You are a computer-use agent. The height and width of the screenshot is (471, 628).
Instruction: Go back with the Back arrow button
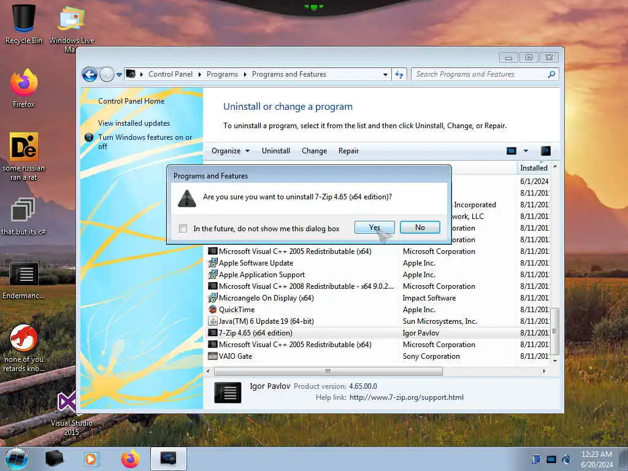pyautogui.click(x=90, y=74)
